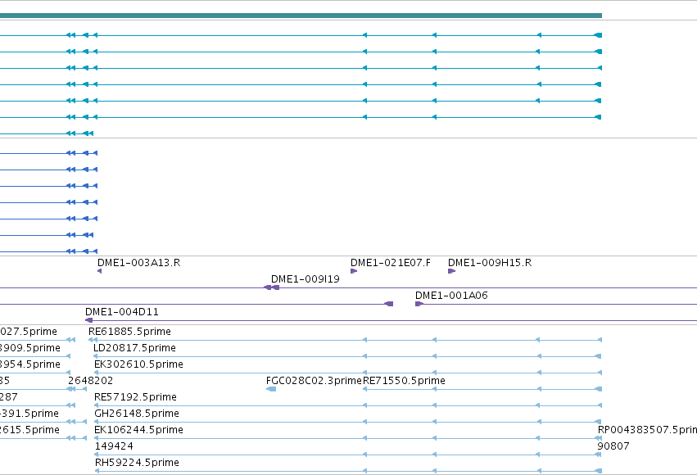Select the EK106244.5prime EST label
The width and height of the screenshot is (697, 475).
pyautogui.click(x=138, y=430)
